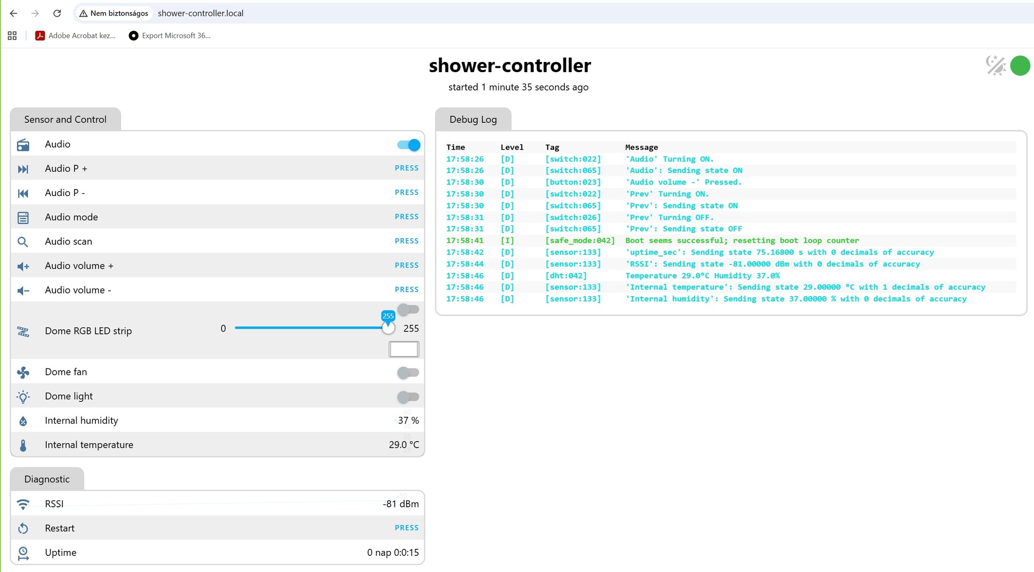Viewport: 1034px width, 572px height.
Task: Click the Audio volume + speaker icon
Action: (23, 266)
